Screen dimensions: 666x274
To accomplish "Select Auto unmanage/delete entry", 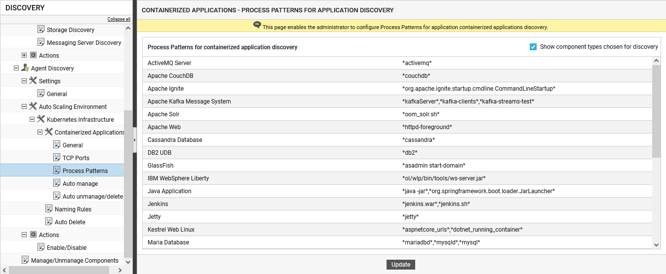I will (93, 197).
